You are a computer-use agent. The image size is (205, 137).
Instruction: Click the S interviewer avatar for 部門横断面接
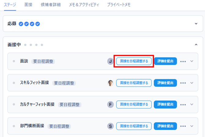tap(110, 126)
